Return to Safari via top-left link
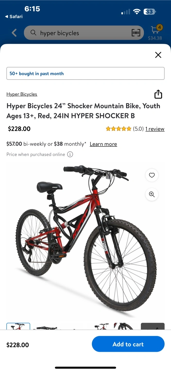 (x=14, y=17)
